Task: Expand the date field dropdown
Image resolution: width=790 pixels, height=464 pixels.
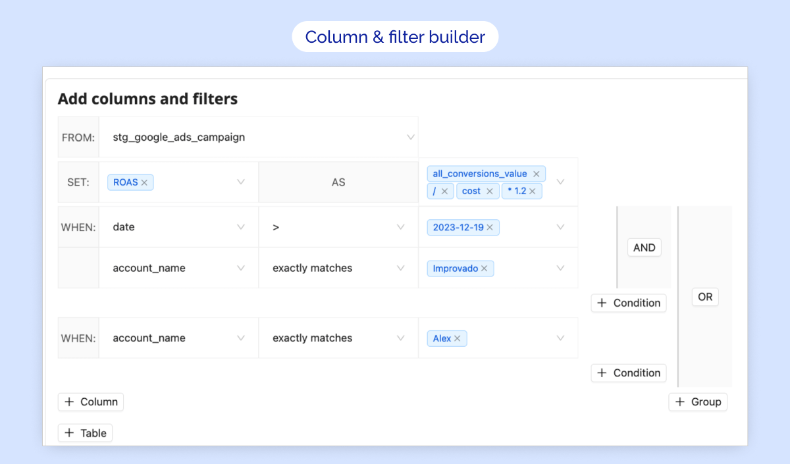Action: 241,227
